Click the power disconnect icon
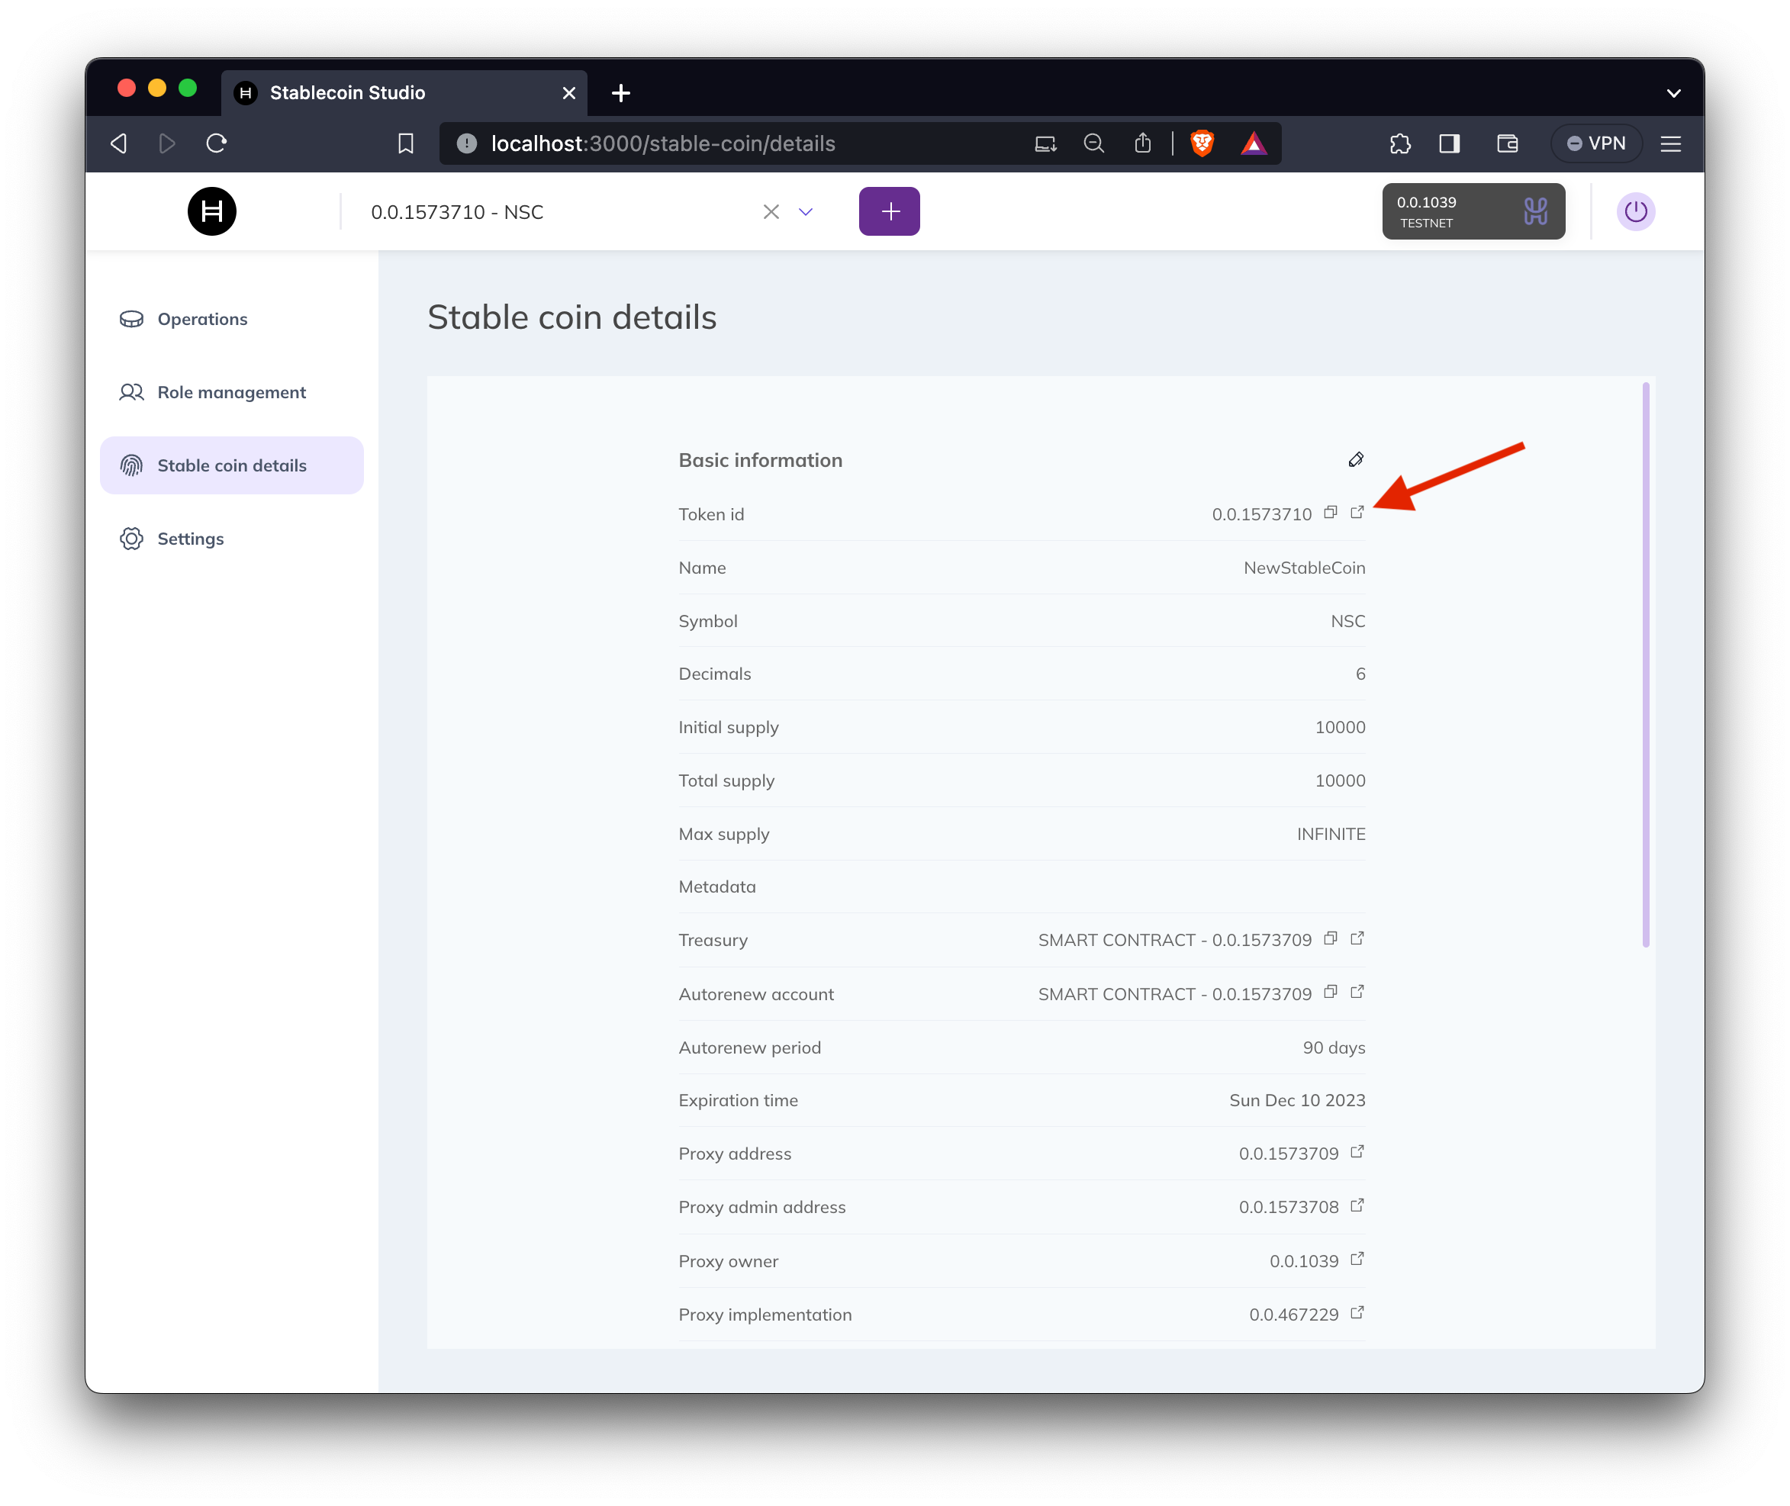 (1636, 212)
